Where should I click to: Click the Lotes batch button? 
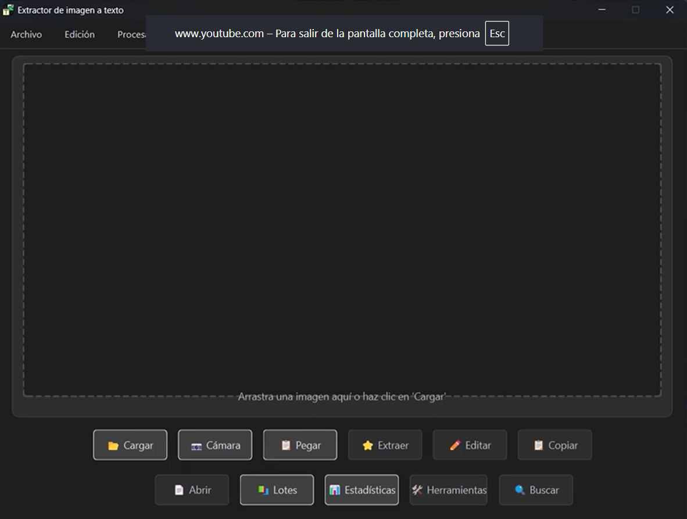coord(277,490)
